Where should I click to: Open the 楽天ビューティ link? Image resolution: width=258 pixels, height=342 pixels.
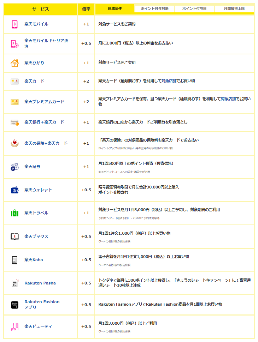38,326
